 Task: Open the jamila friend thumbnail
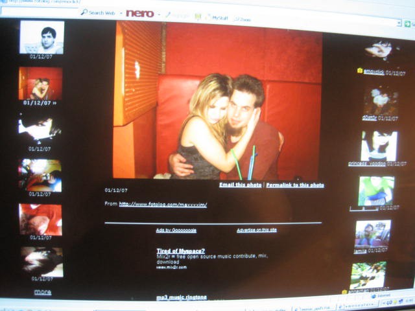pyautogui.click(x=372, y=234)
